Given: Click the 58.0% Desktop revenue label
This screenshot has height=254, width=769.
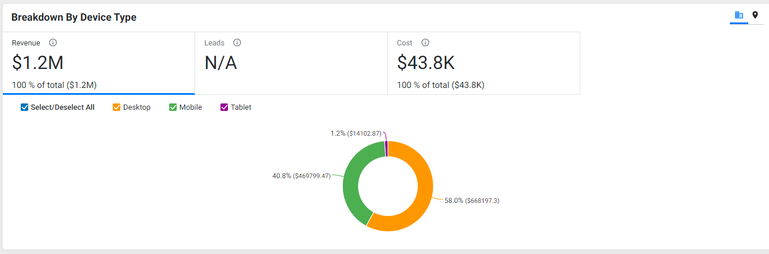Looking at the screenshot, I should [471, 201].
